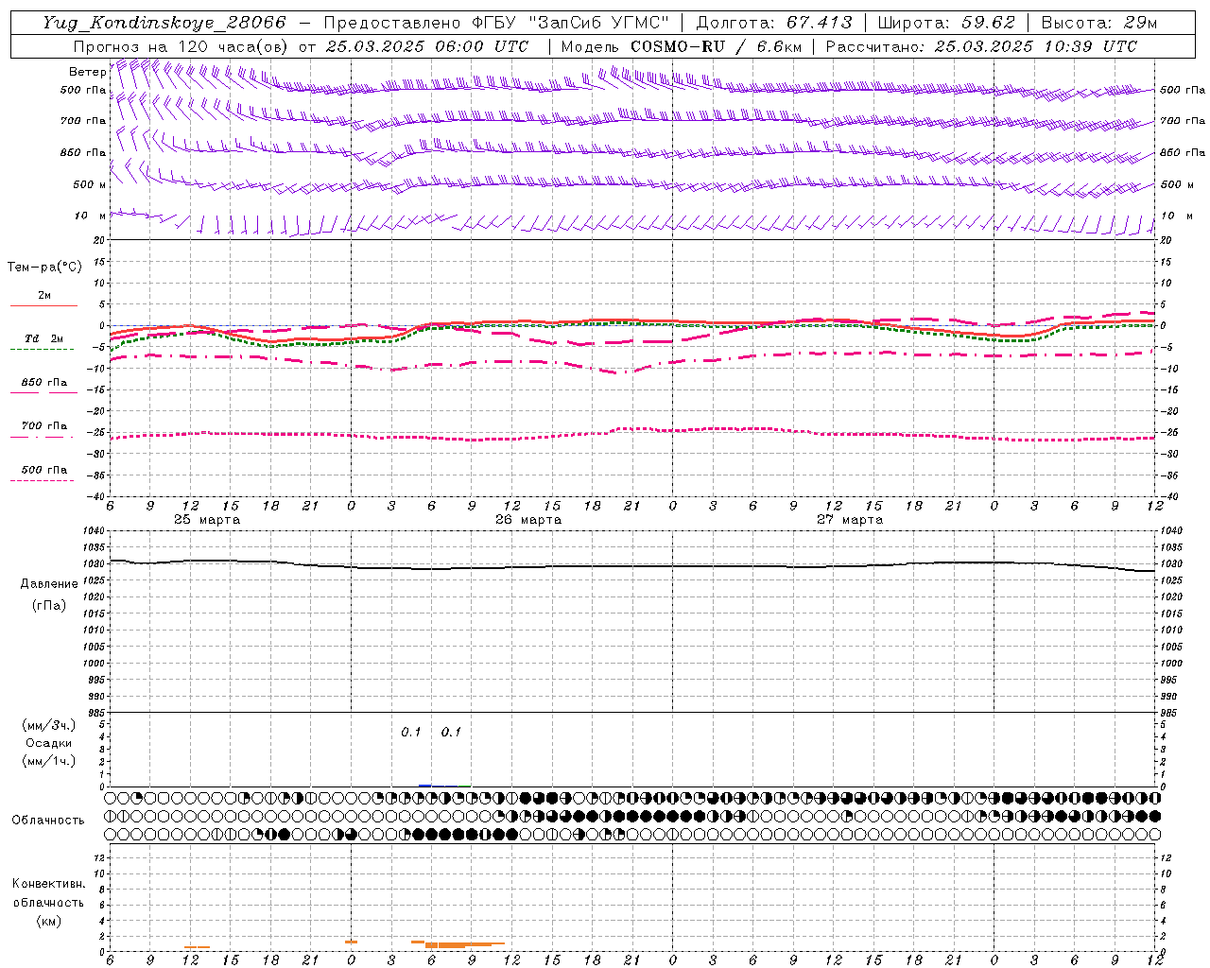Click the Широта: 59.62 value
The width and height of the screenshot is (1210, 968).
click(946, 23)
